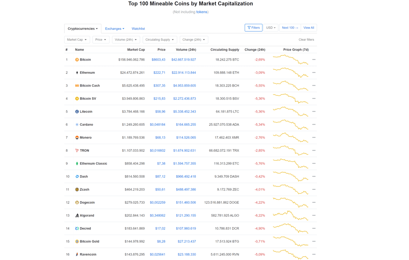409x260 pixels.
Task: Click Bitcoin Cash change -5,55%
Action: tap(260, 86)
